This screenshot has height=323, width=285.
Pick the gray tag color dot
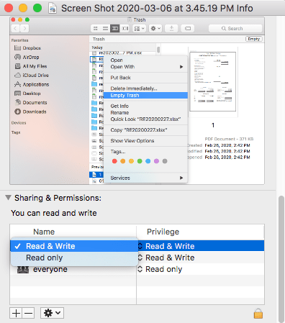165,161
